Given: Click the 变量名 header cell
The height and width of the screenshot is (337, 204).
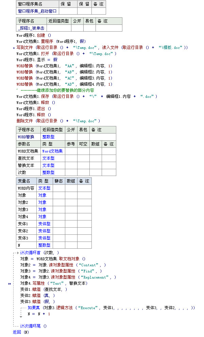Looking at the screenshot, I should click(x=26, y=181).
